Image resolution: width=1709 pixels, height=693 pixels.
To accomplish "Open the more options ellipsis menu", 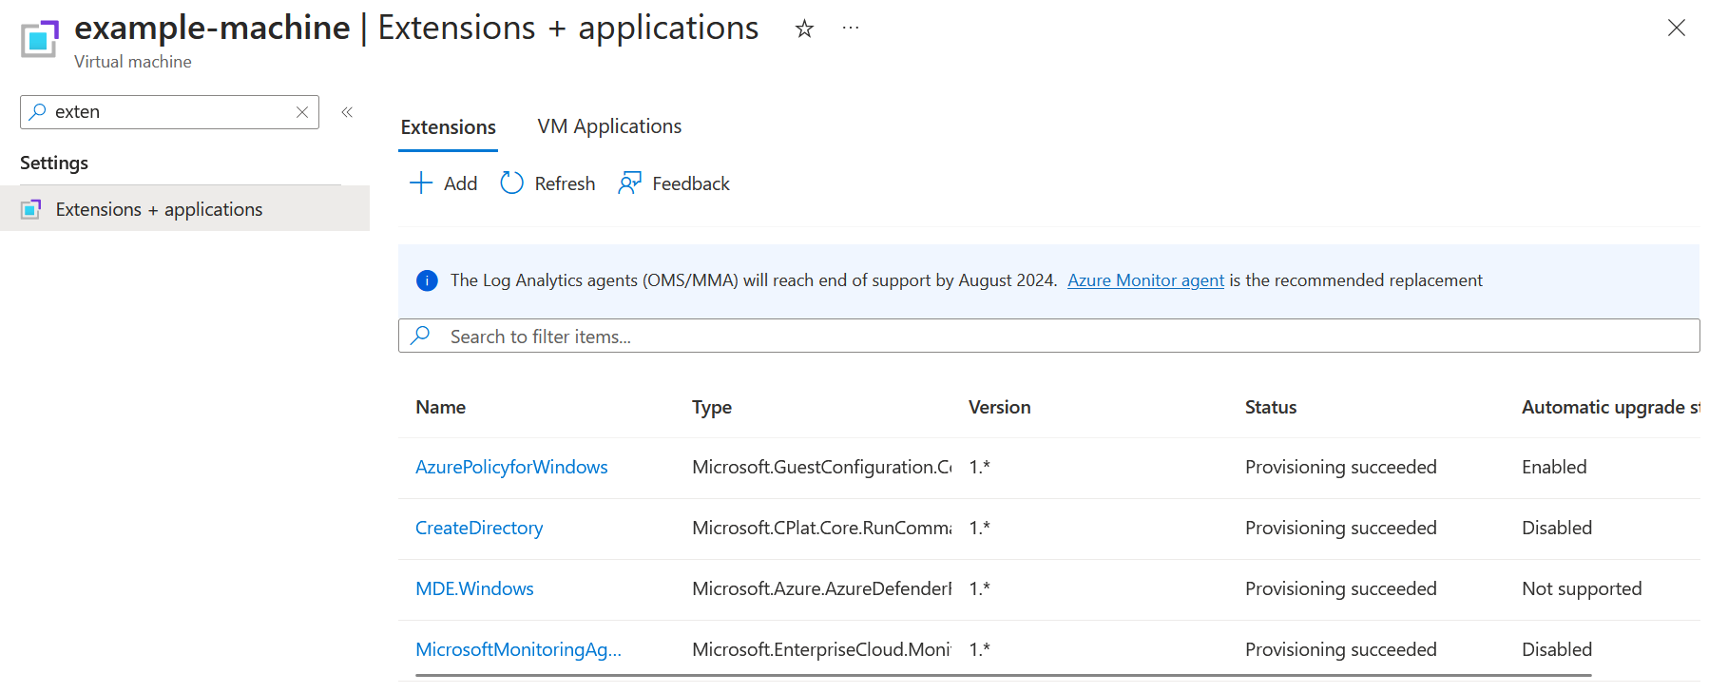I will coord(851,29).
